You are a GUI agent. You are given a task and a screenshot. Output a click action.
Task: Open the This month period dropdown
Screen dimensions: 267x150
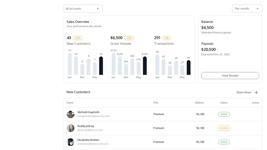247,9
